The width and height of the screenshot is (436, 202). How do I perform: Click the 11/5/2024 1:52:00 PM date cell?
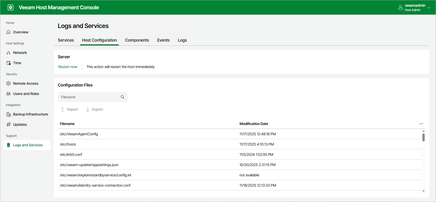coord(256,155)
